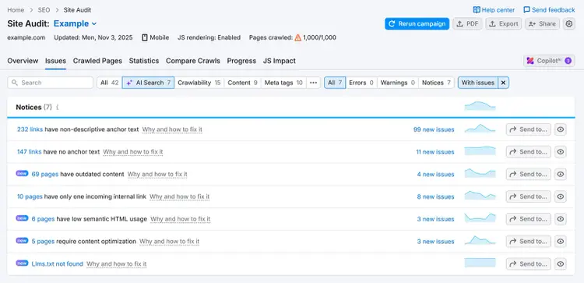The image size is (584, 283).
Task: Open the 147 links issue
Action: point(29,152)
